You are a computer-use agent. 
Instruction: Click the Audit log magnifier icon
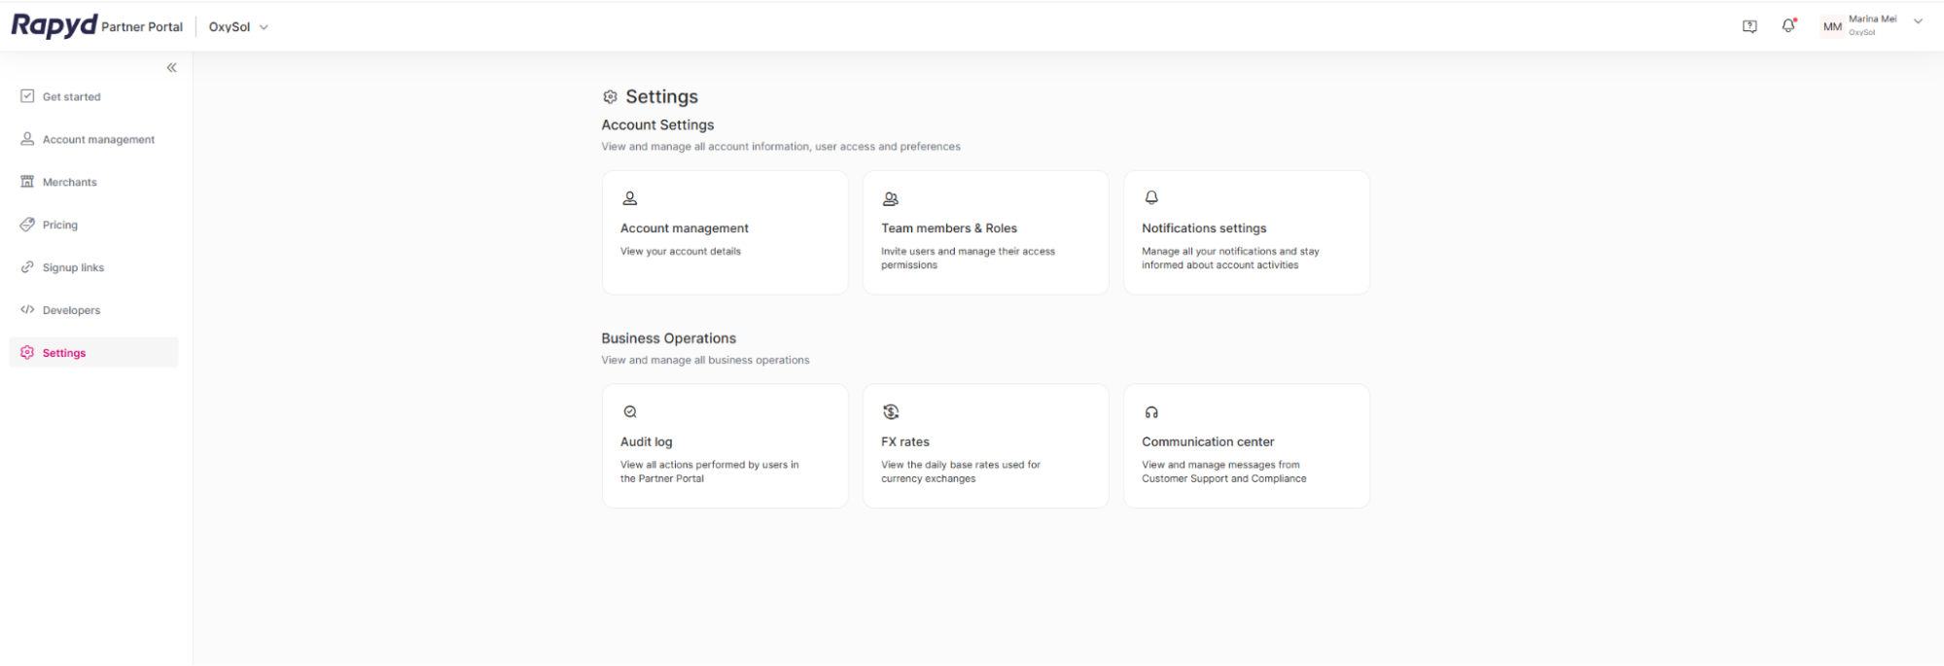630,412
